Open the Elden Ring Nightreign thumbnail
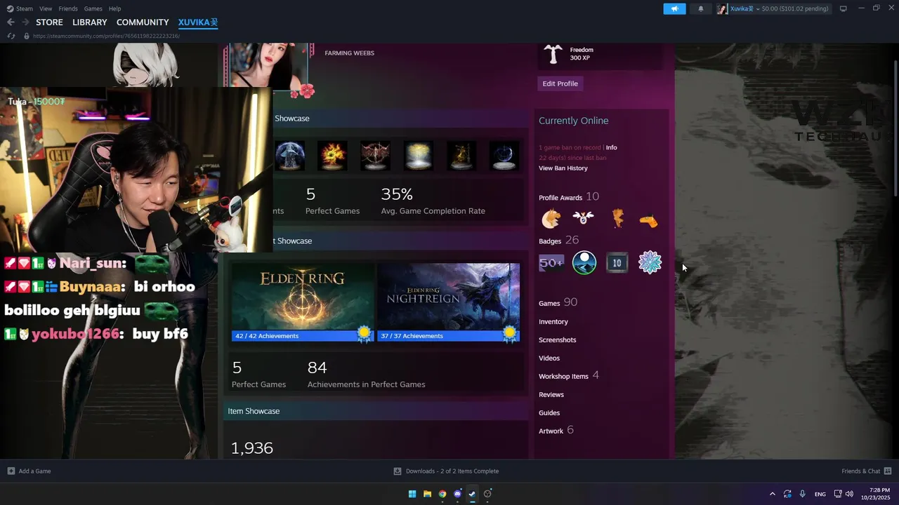The width and height of the screenshot is (899, 505). tap(448, 302)
